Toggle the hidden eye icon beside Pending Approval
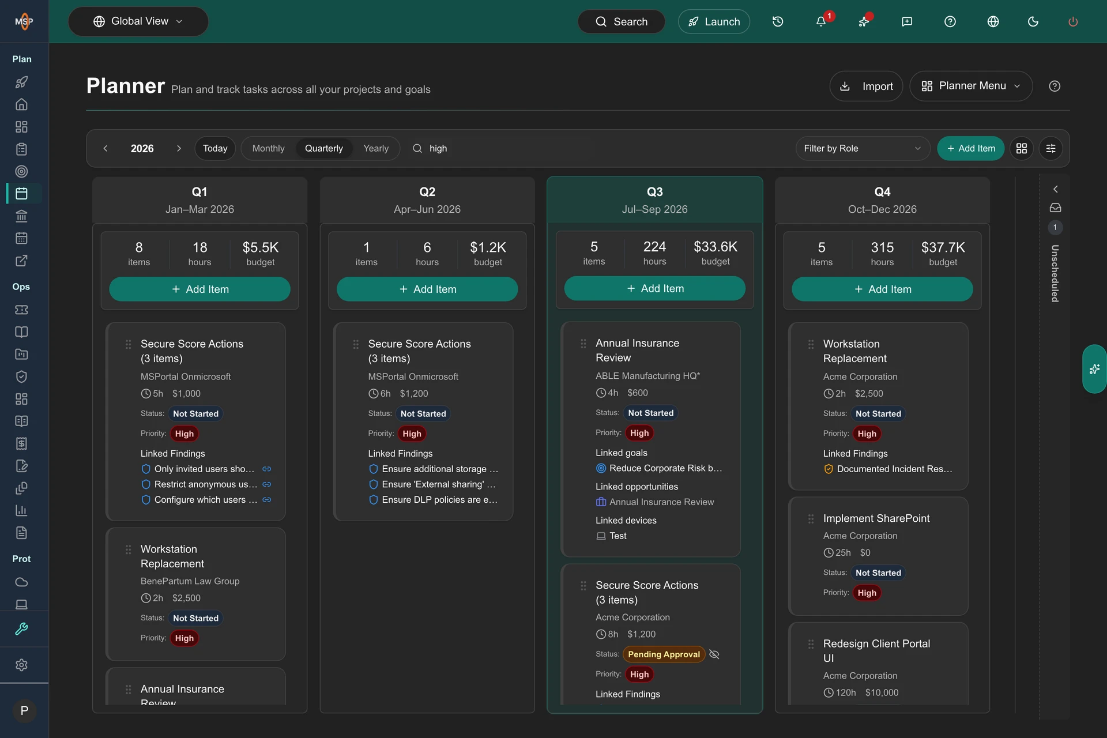1107x738 pixels. click(x=714, y=654)
